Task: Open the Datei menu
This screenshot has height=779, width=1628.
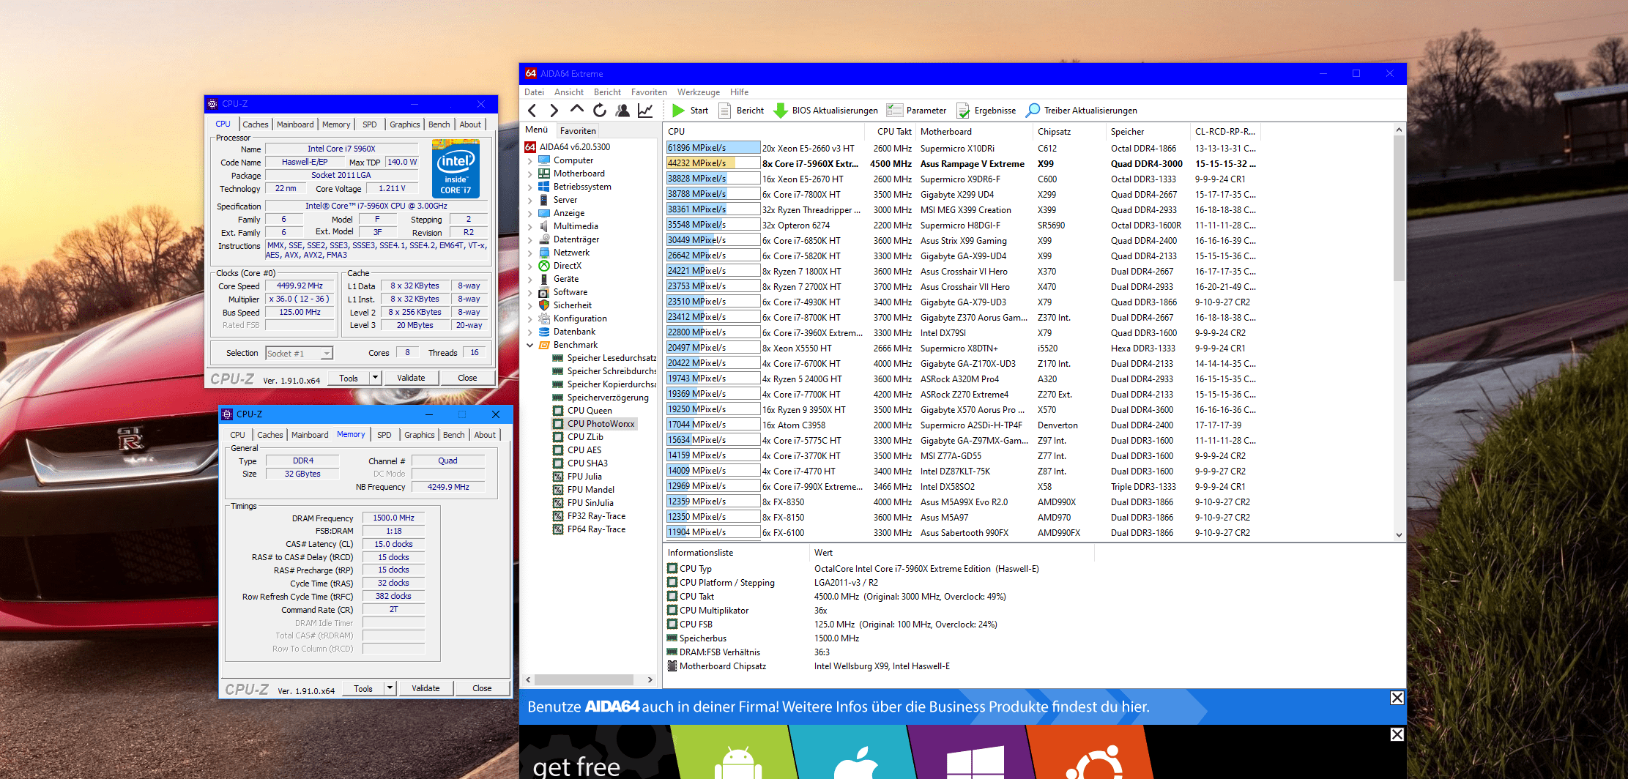Action: pyautogui.click(x=535, y=92)
